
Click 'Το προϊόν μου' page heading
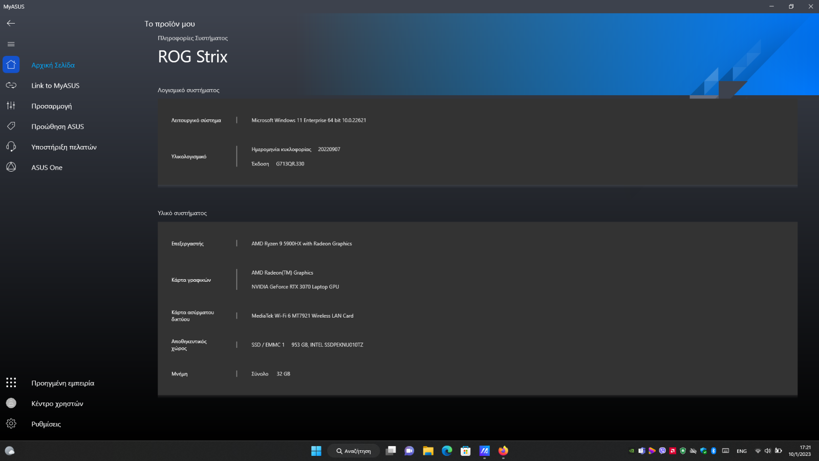(169, 24)
